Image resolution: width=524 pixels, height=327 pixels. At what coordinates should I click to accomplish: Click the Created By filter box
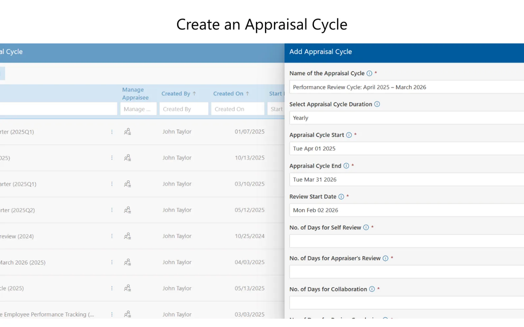click(x=184, y=109)
